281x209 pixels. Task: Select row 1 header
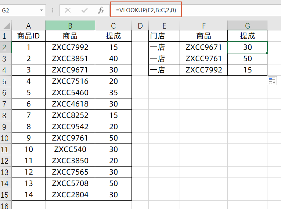[x=6, y=36]
